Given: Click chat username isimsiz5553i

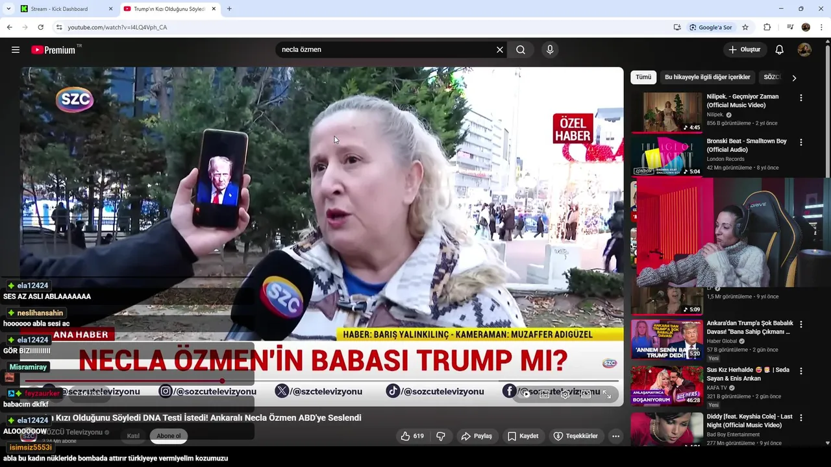Looking at the screenshot, I should pyautogui.click(x=31, y=448).
